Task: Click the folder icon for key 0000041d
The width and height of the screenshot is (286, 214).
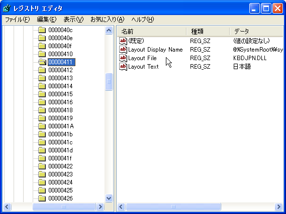Action: pyautogui.click(x=42, y=150)
